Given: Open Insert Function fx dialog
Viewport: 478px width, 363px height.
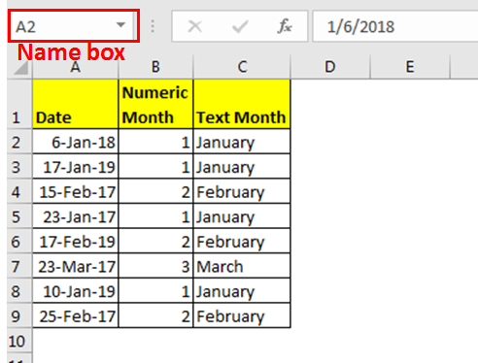Looking at the screenshot, I should coord(285,26).
